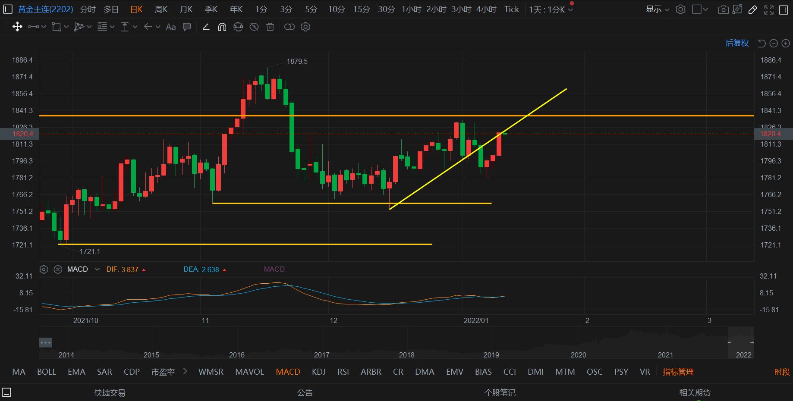
Task: Toggle the right sidebar panel icon
Action: coord(784,9)
